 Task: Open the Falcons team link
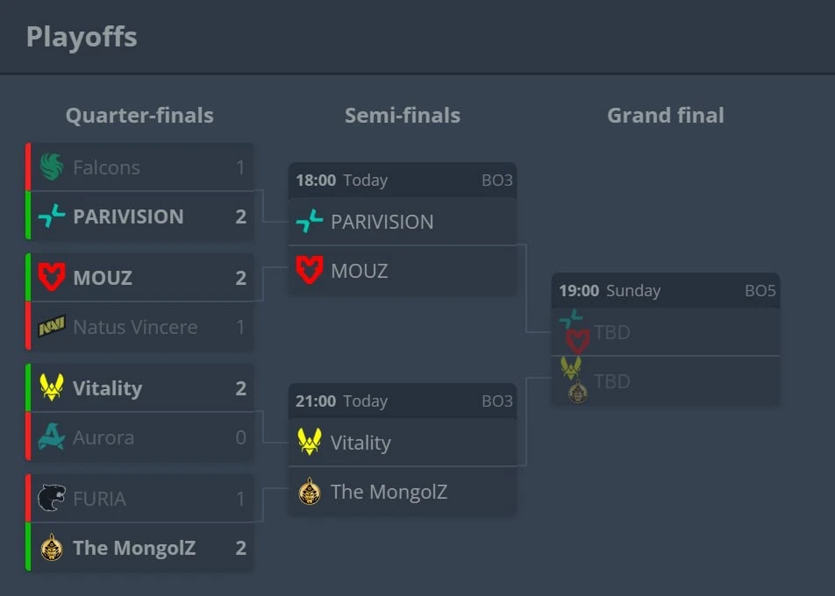[x=106, y=167]
